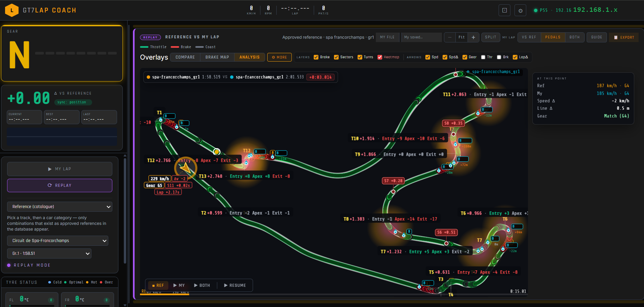Open the Reference (catalogue) dropdown
This screenshot has width=644, height=307.
pos(60,207)
